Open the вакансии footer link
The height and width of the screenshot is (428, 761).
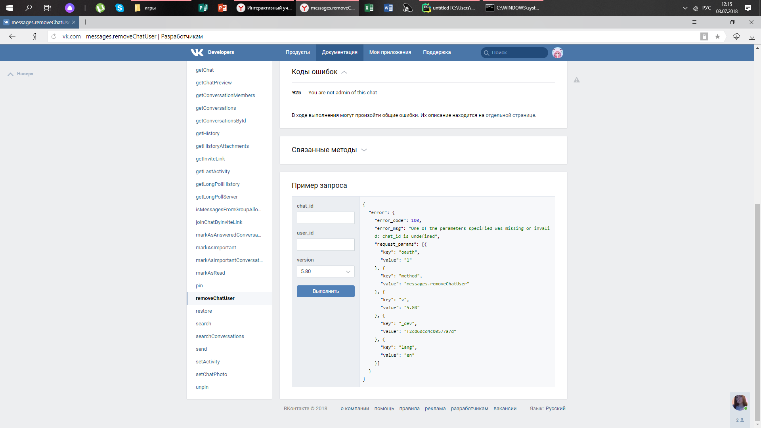pos(505,409)
